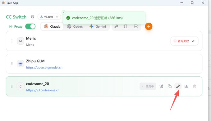Switch to the Claude tab
The image size is (211, 121).
click(x=52, y=26)
